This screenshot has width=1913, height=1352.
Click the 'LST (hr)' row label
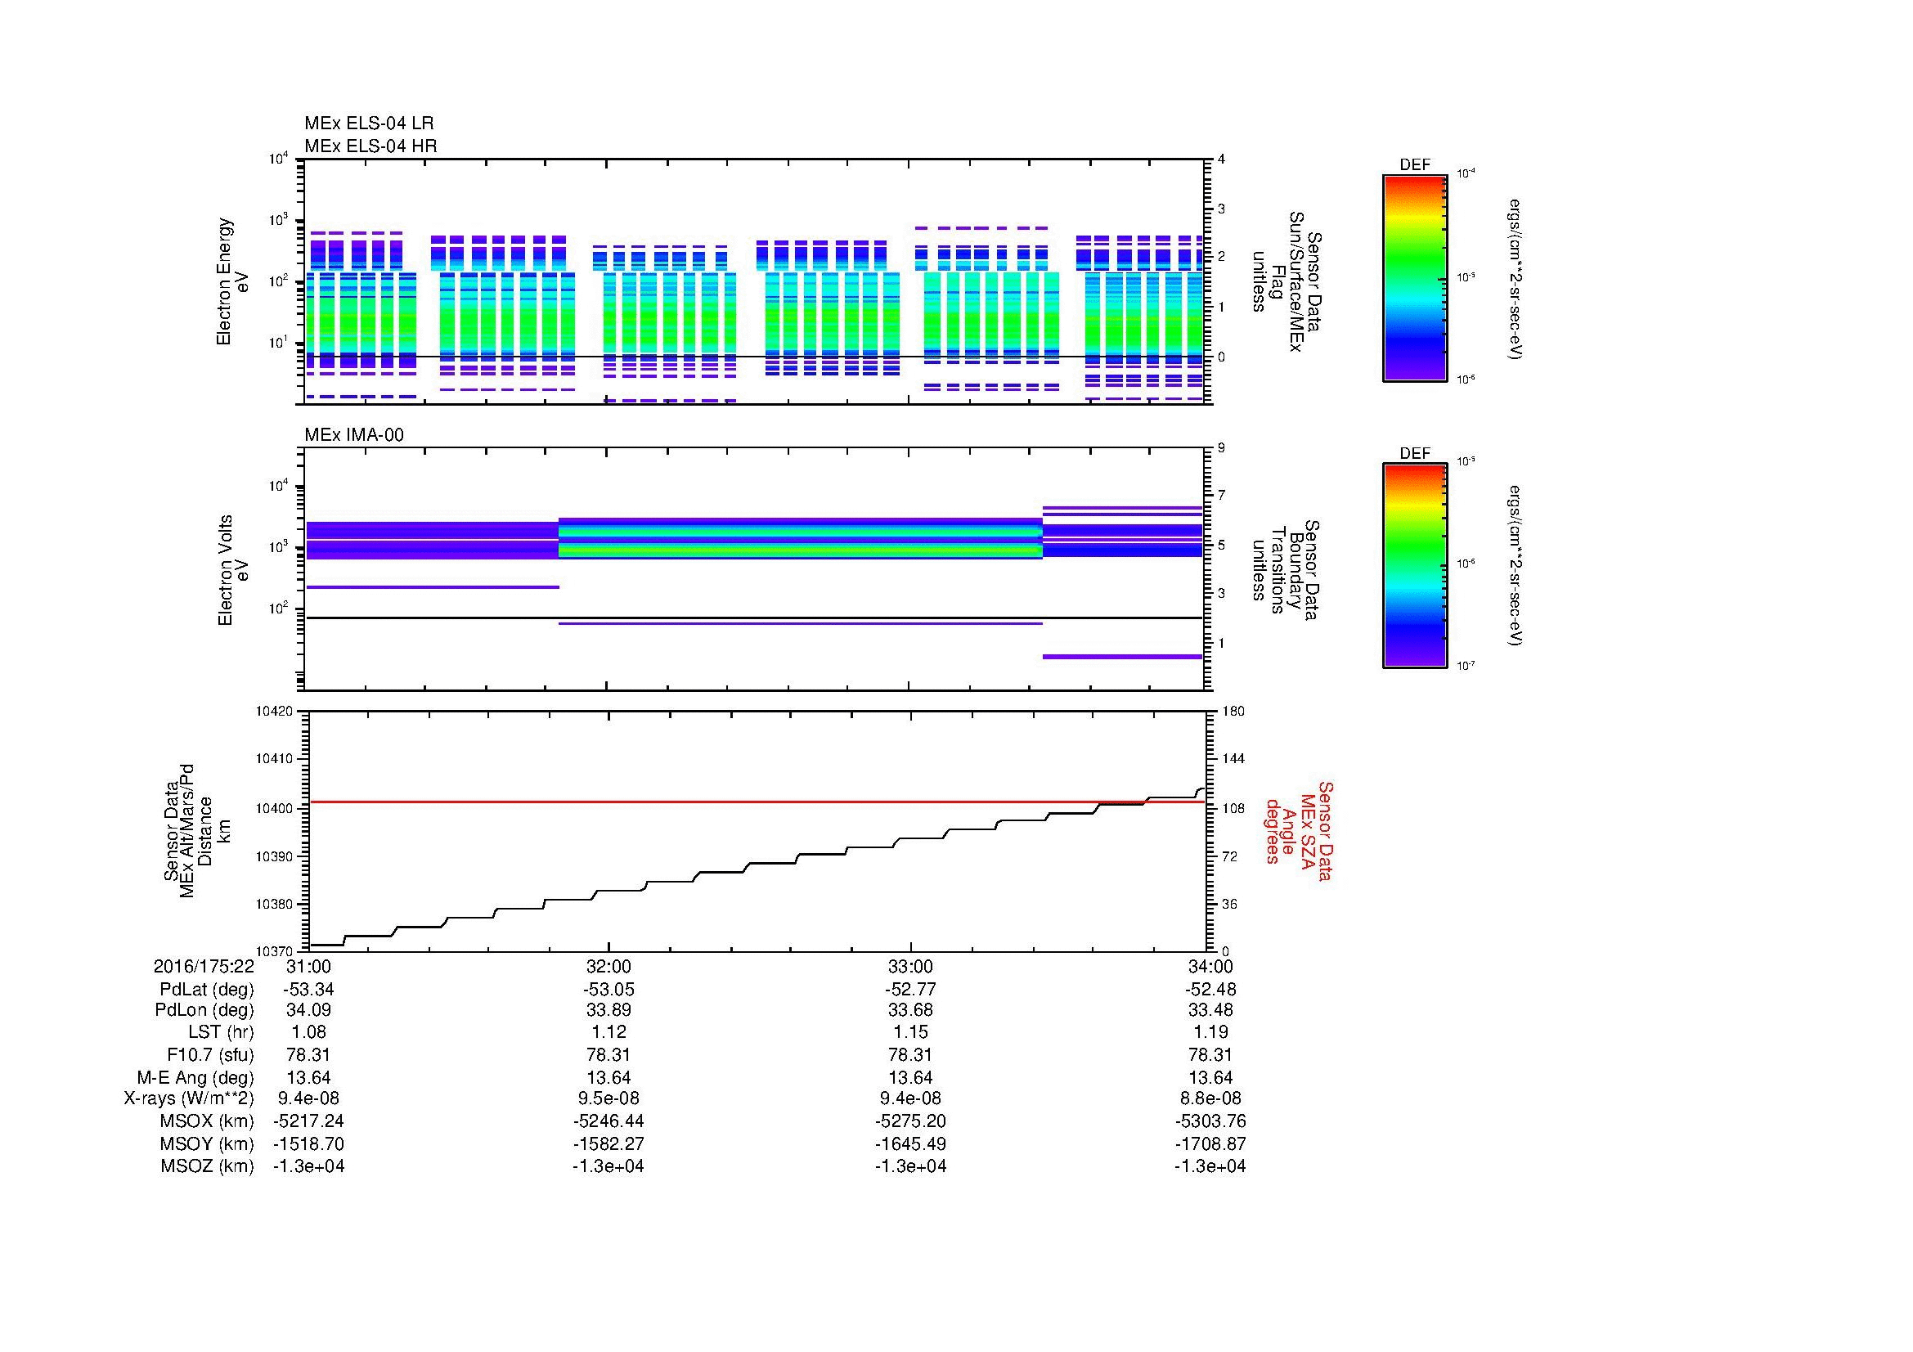click(221, 1032)
